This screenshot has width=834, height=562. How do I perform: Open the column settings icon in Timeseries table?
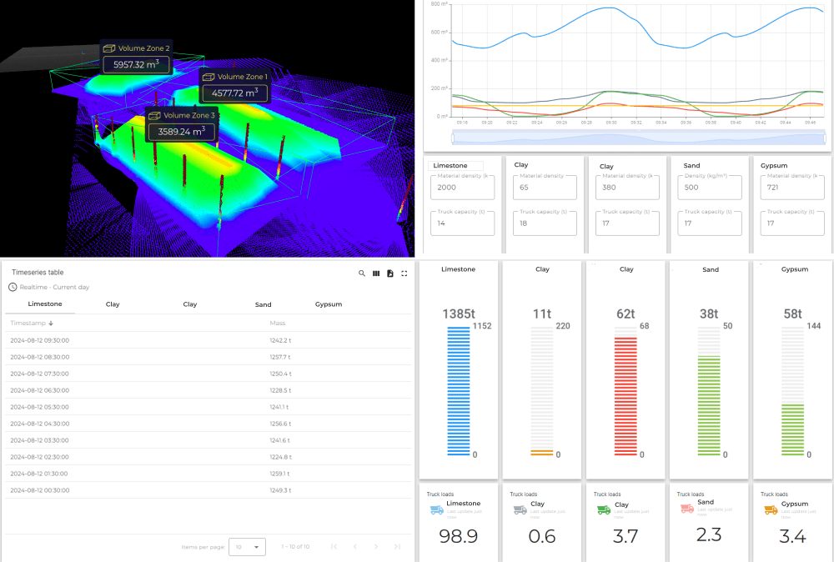click(x=375, y=273)
